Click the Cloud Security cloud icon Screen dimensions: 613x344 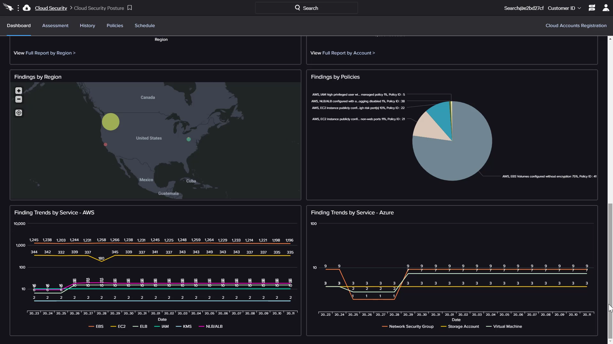click(x=27, y=8)
